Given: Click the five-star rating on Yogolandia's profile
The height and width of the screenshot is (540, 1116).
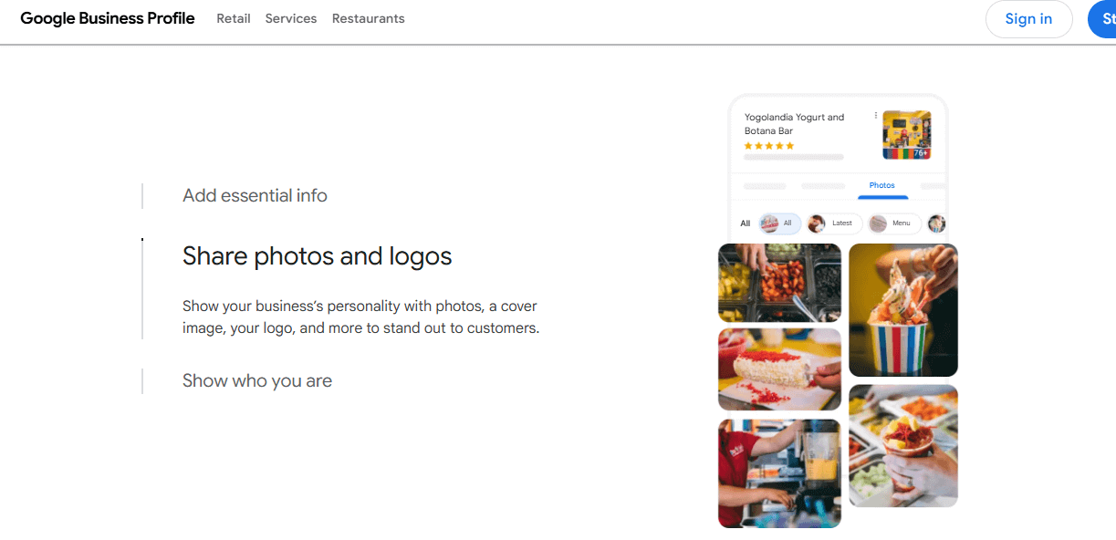Looking at the screenshot, I should [769, 145].
